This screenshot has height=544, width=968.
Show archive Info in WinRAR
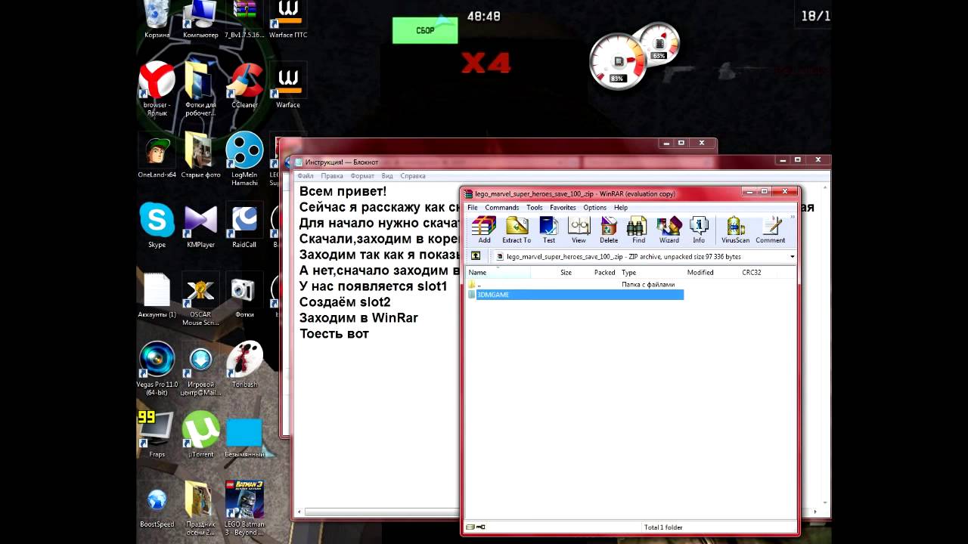(x=699, y=230)
